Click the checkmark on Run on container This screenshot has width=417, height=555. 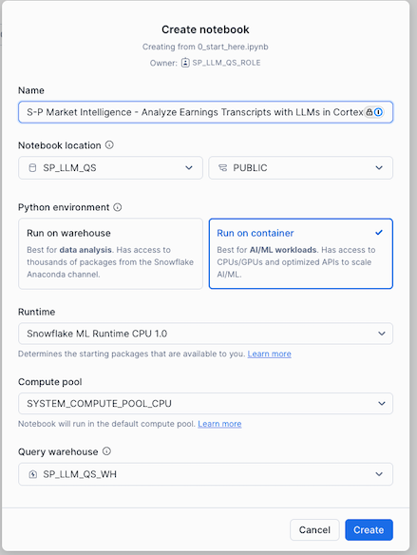pos(379,233)
